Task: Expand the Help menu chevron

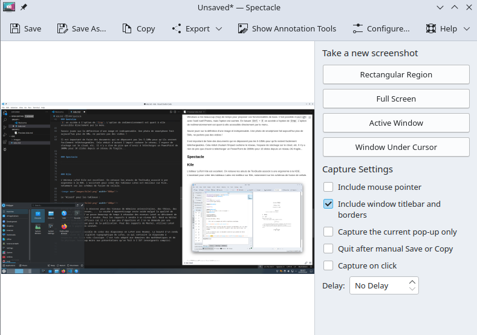Action: coord(466,28)
